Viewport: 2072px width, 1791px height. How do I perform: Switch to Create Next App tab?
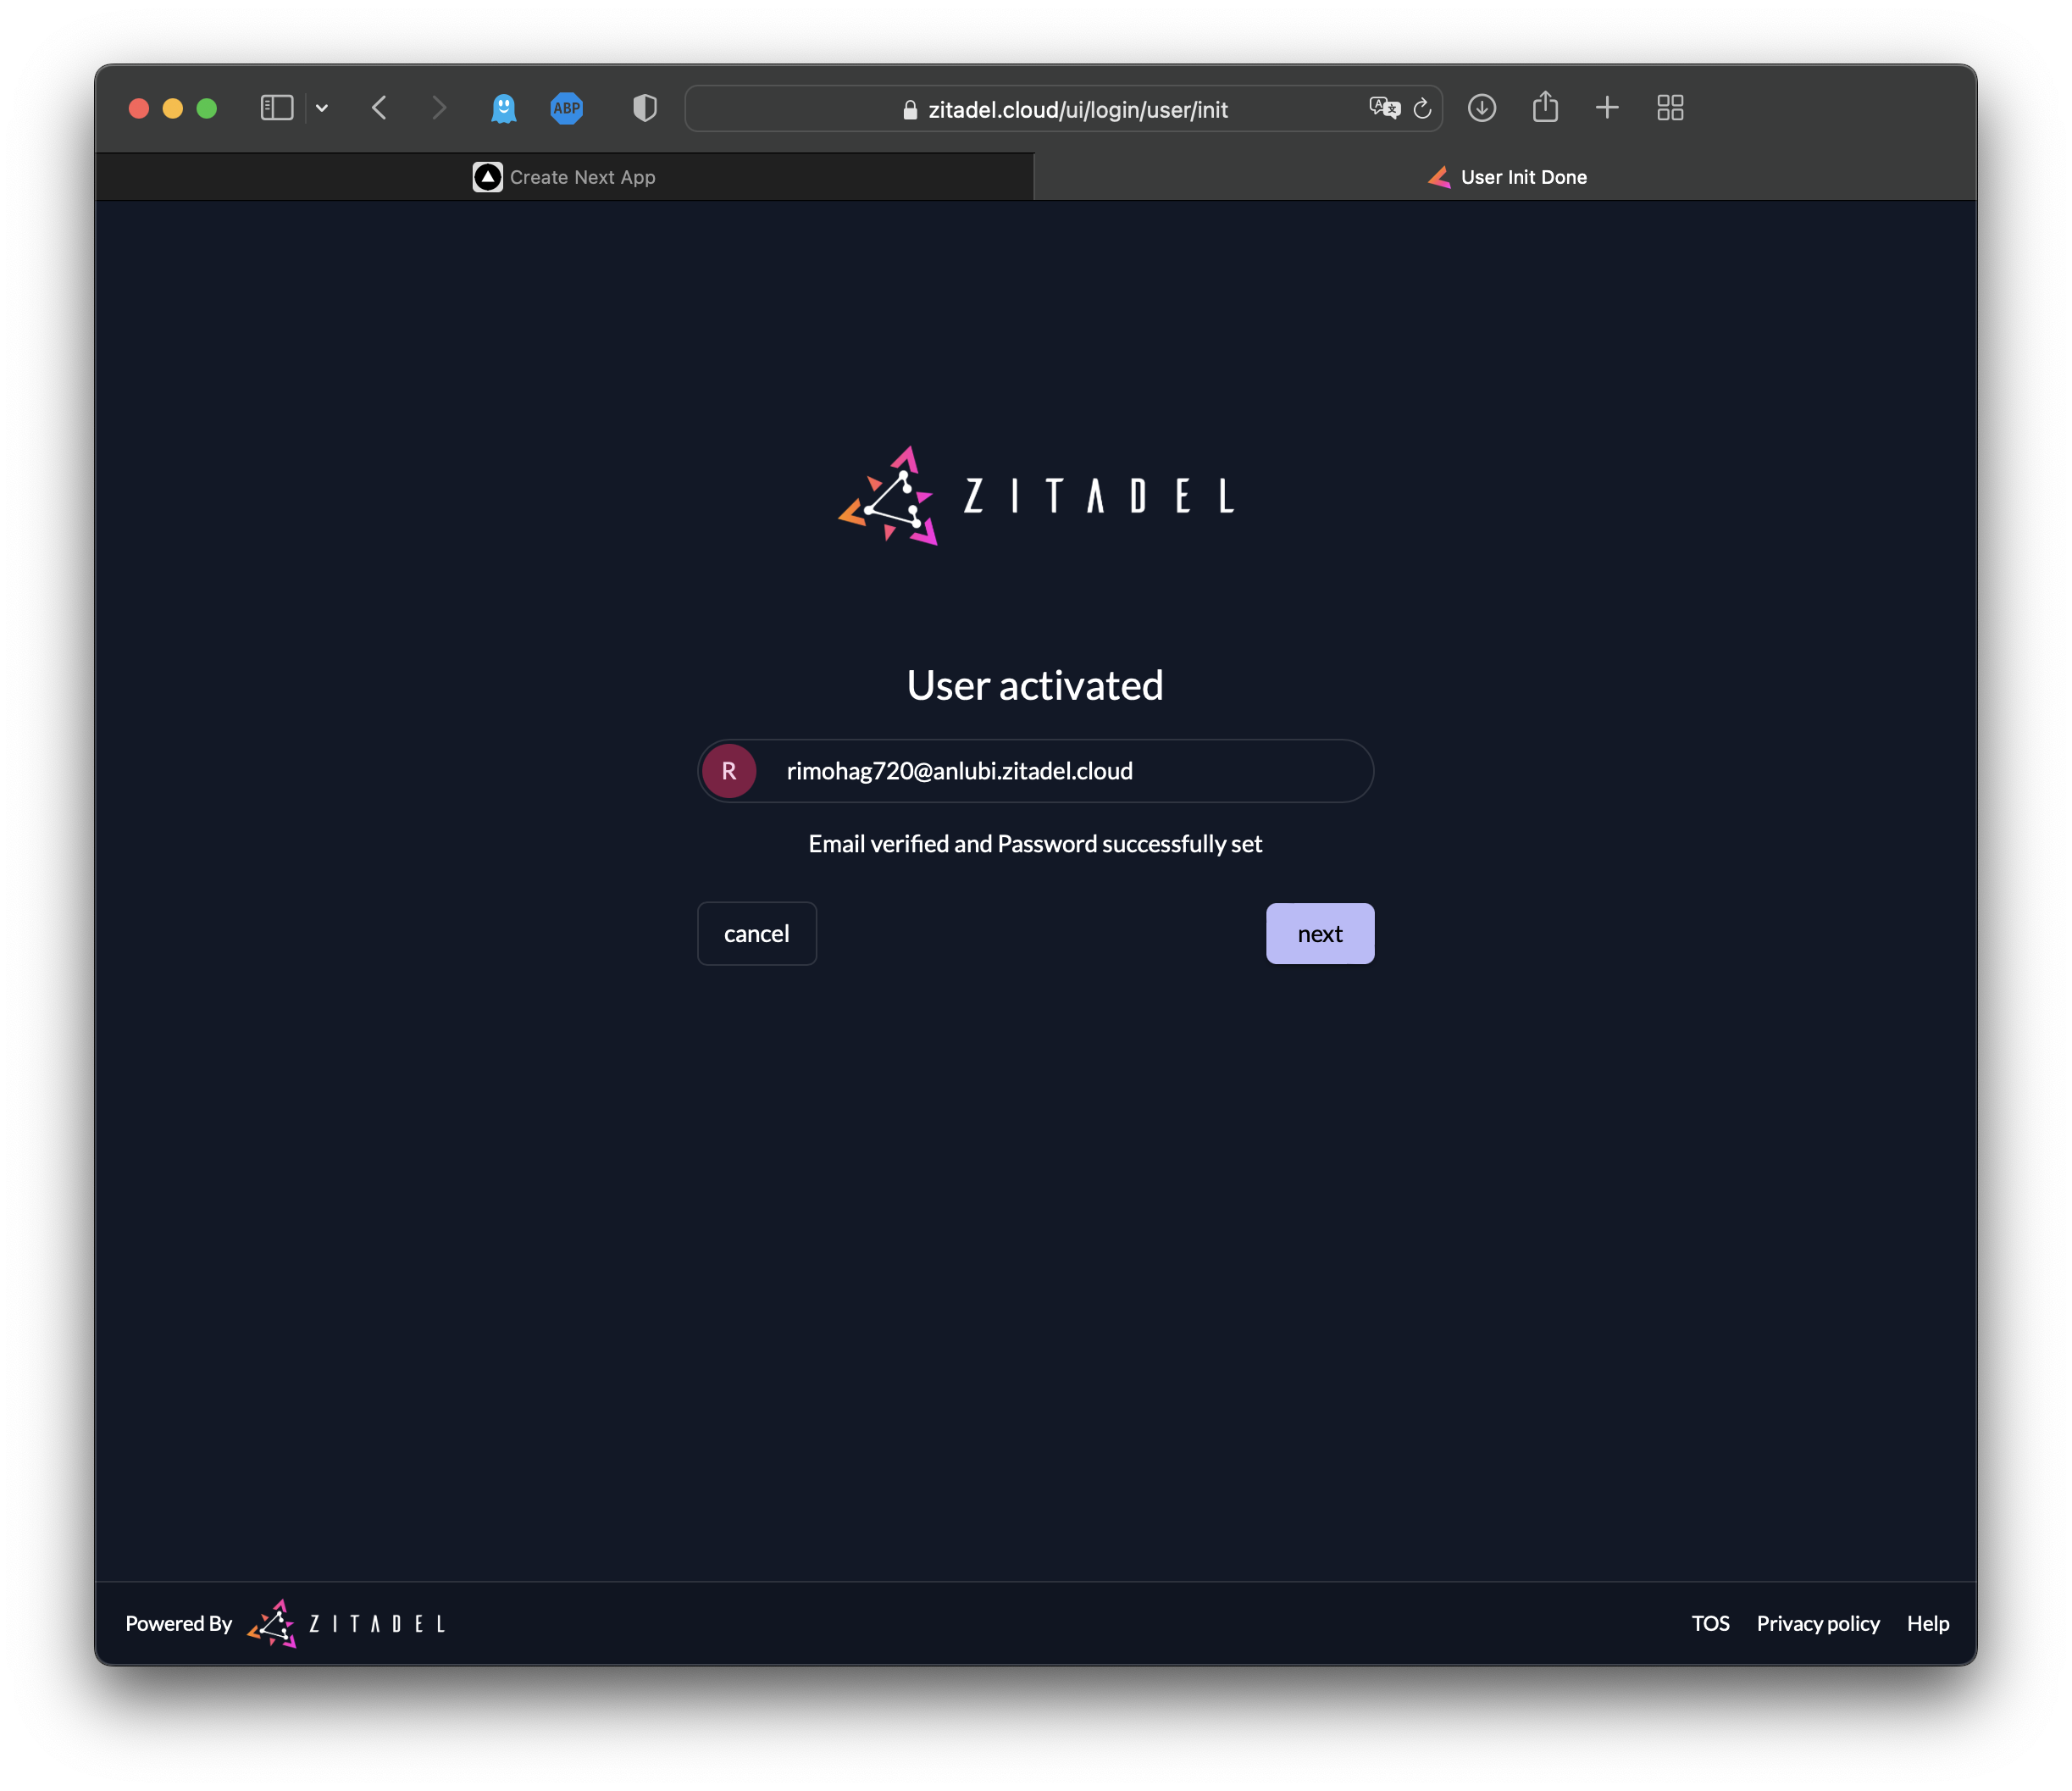pos(565,177)
